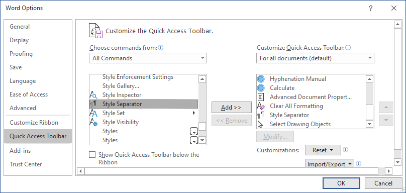Click the Move Up arrow button

tap(386, 107)
